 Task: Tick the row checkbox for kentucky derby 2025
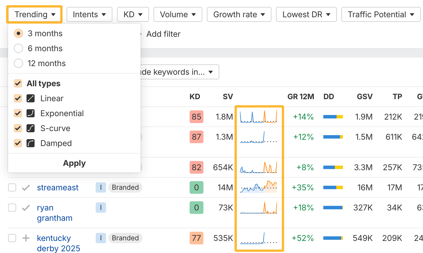(x=12, y=238)
